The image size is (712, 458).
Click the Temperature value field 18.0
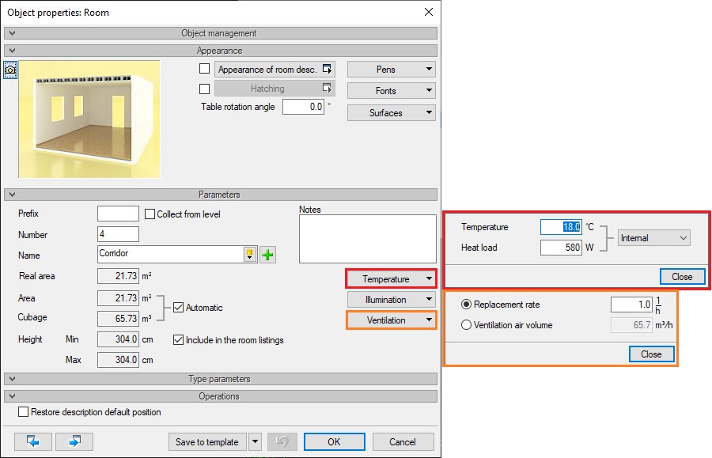(x=561, y=227)
